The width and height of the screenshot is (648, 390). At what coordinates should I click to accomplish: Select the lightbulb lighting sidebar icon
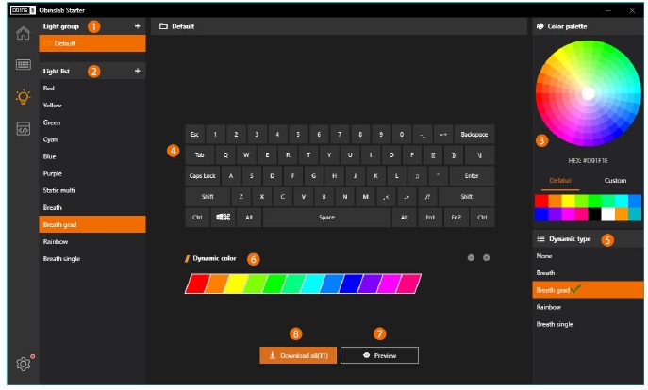point(23,97)
